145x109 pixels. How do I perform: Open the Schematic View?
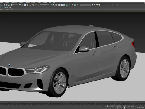pos(67,5)
